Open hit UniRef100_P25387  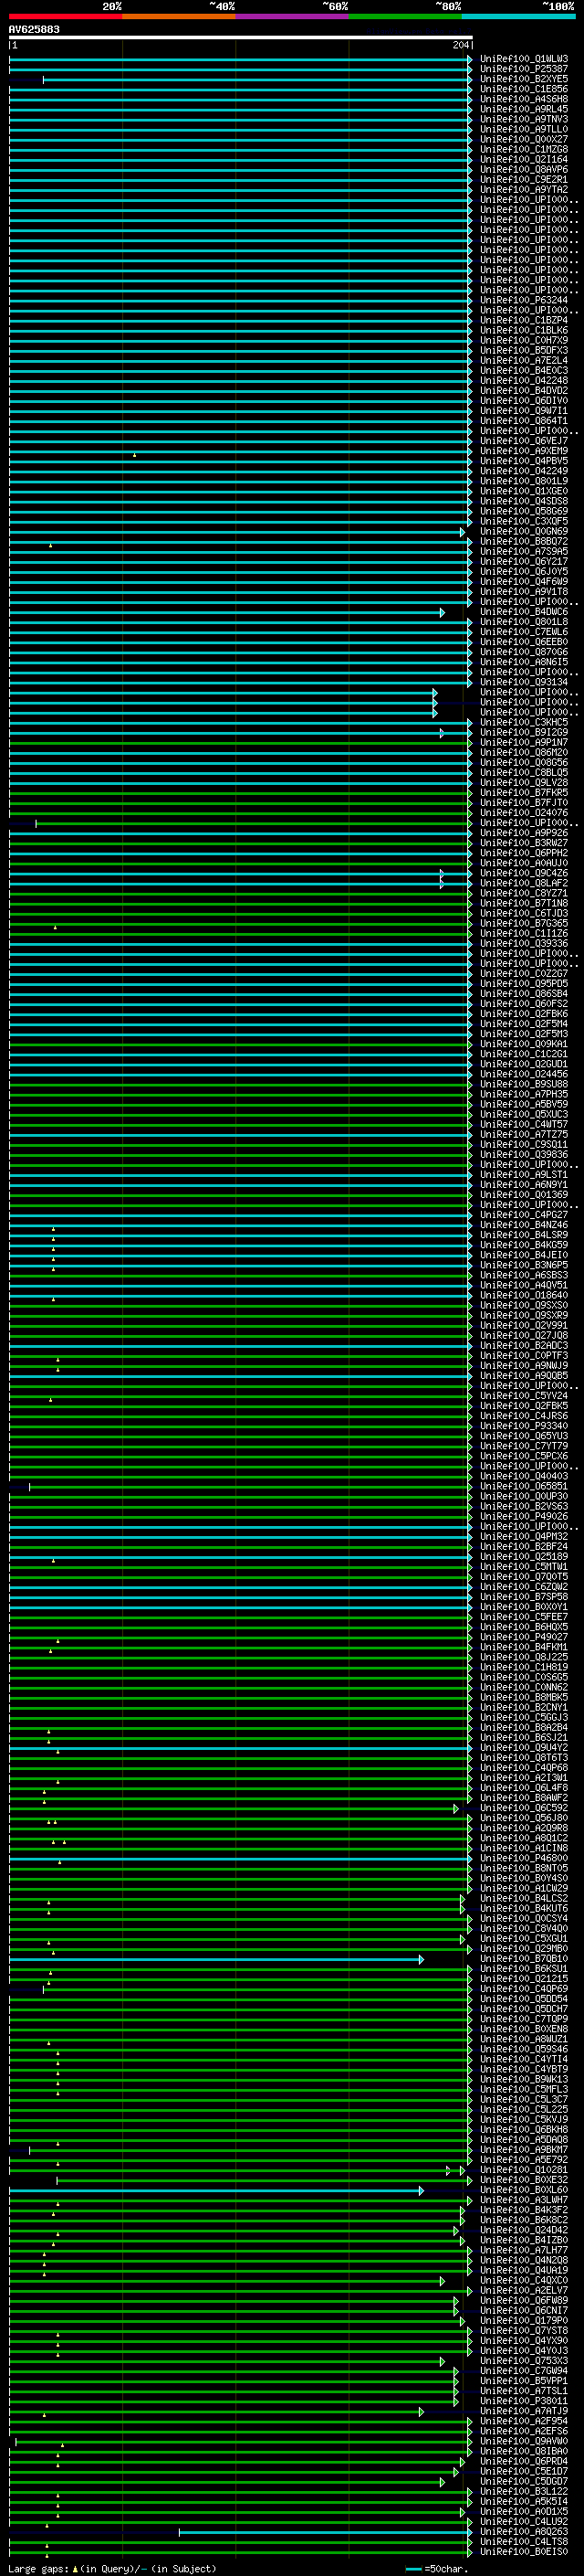pyautogui.click(x=523, y=69)
